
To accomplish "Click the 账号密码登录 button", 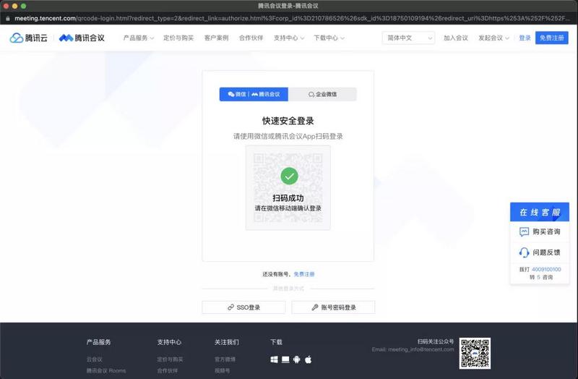I will coord(333,307).
